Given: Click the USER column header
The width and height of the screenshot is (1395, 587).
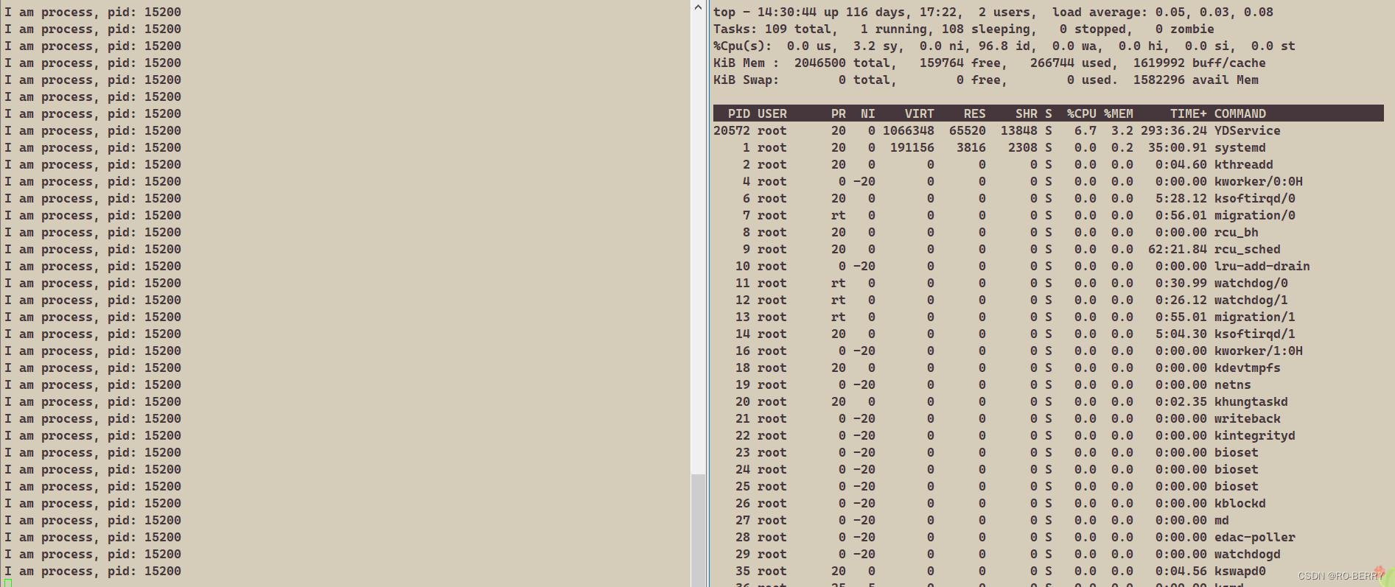Looking at the screenshot, I should pyautogui.click(x=772, y=113).
